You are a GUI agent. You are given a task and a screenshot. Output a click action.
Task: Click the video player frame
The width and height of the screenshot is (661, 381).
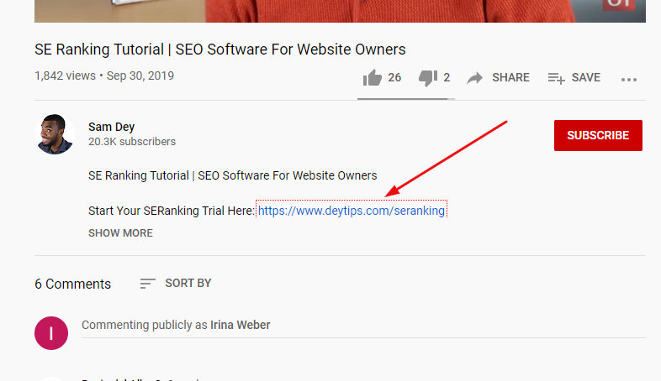click(340, 11)
